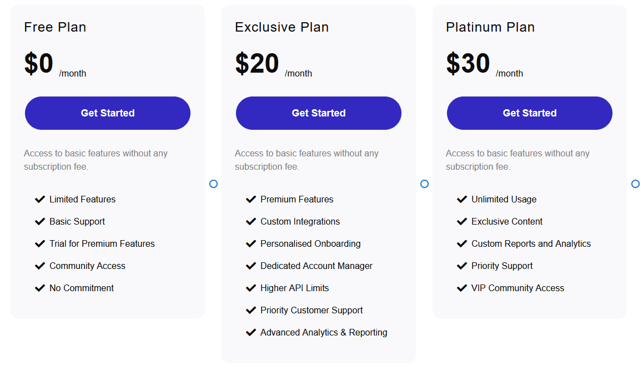
Task: Click the checkmark beside Premium Features
Action: pos(251,199)
